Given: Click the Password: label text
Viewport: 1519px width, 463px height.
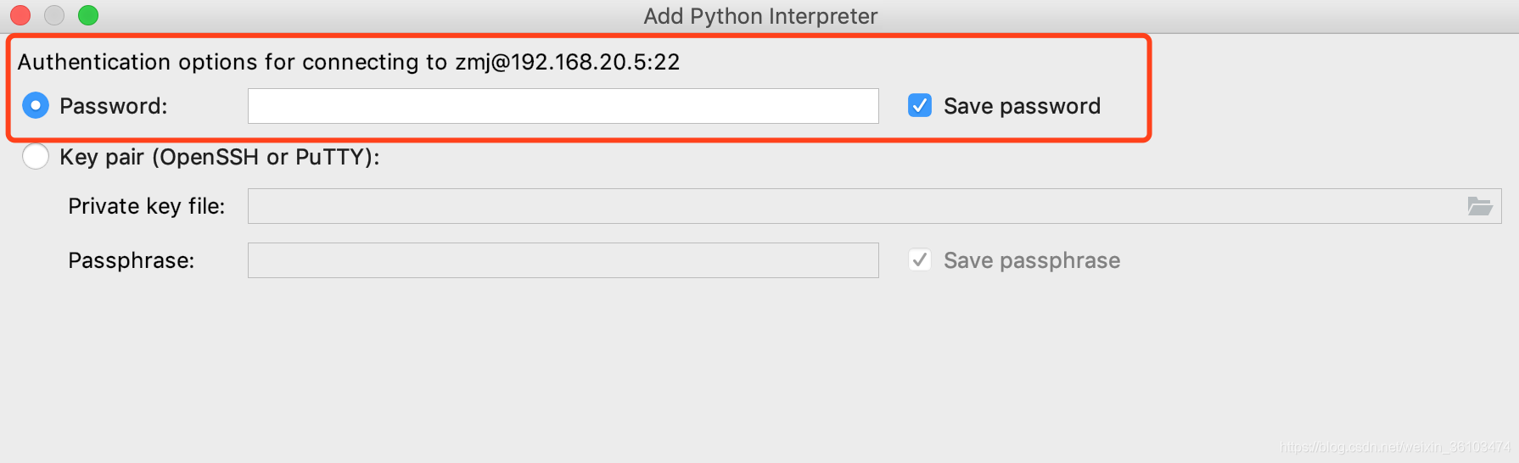Looking at the screenshot, I should click(x=114, y=106).
